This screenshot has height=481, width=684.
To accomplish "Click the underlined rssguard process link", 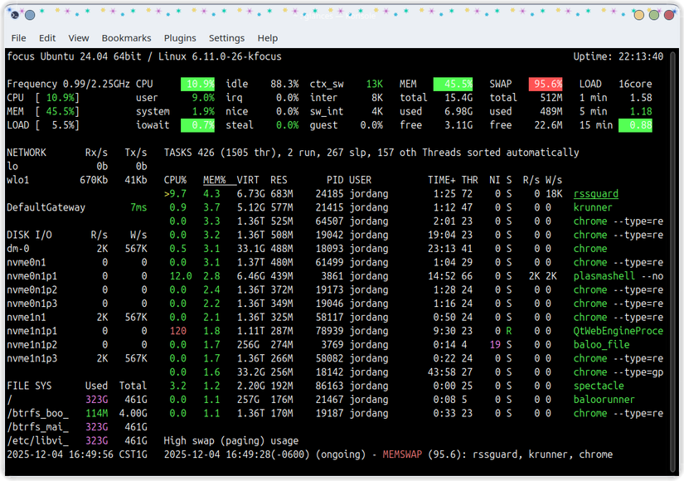I will click(x=595, y=193).
